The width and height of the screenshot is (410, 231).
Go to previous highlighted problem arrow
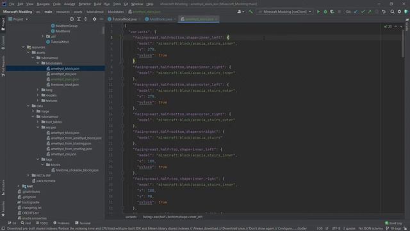pos(396,26)
